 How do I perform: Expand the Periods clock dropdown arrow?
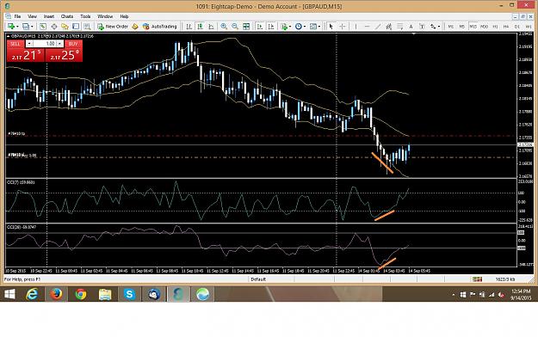(305, 27)
